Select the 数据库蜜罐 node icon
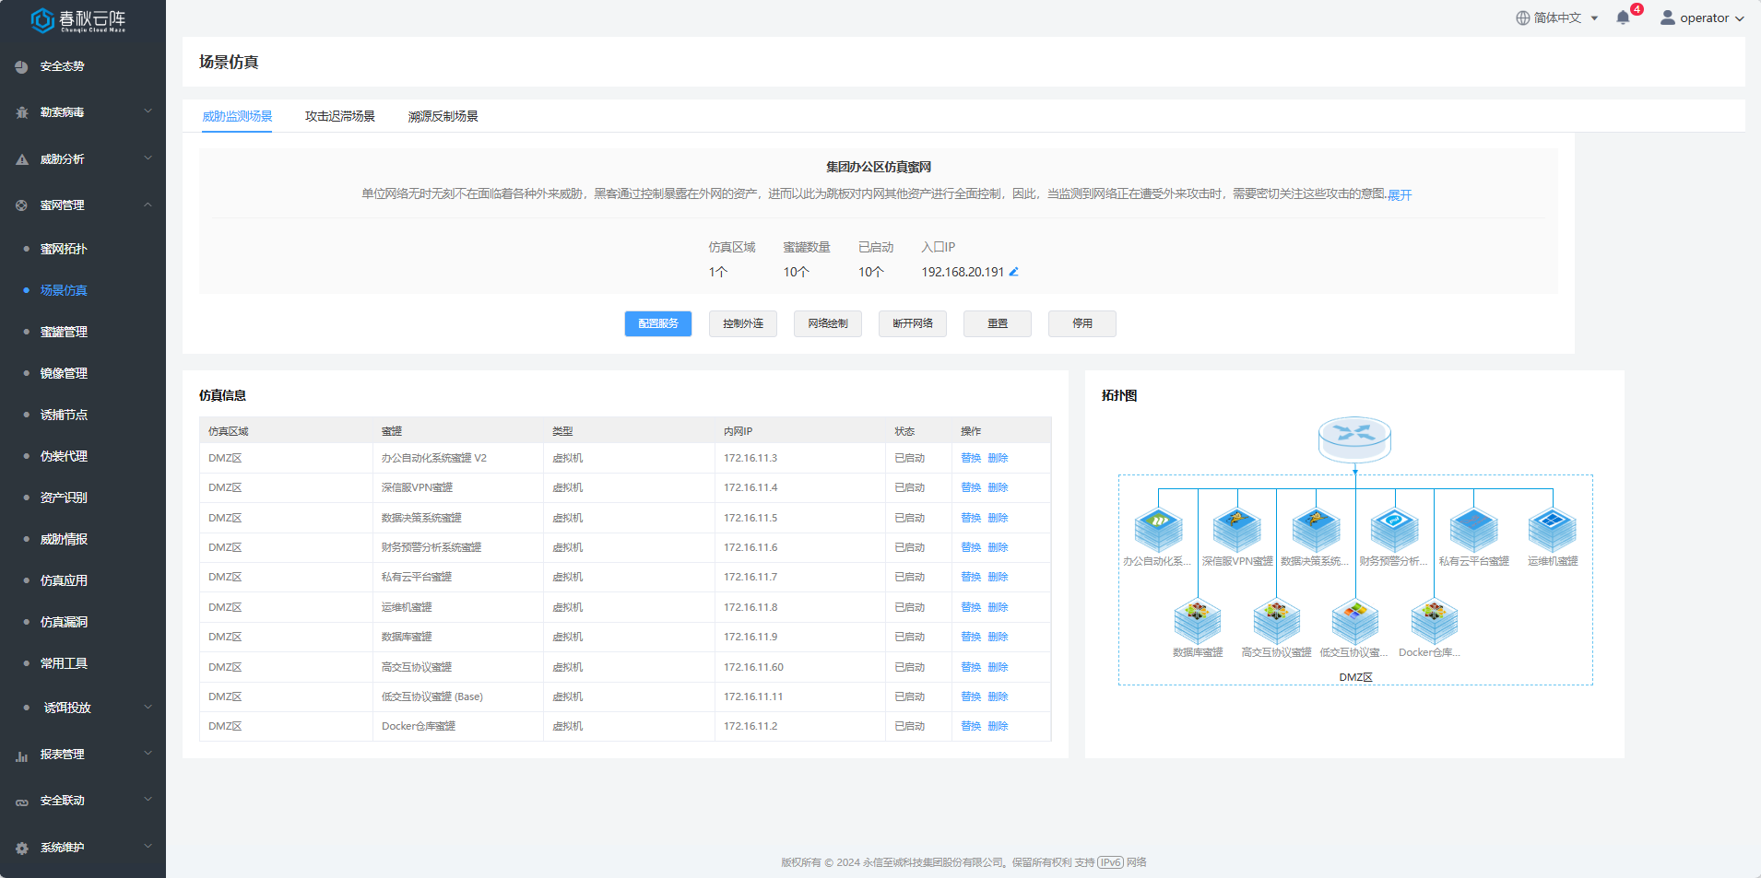 pyautogui.click(x=1197, y=622)
